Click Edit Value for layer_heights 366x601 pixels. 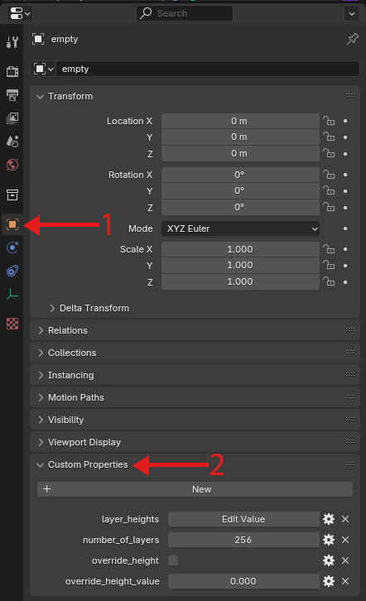(x=243, y=519)
